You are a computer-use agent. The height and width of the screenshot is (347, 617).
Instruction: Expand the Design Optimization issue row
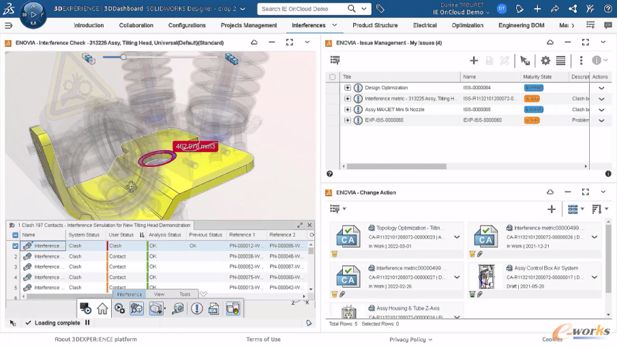coord(348,87)
